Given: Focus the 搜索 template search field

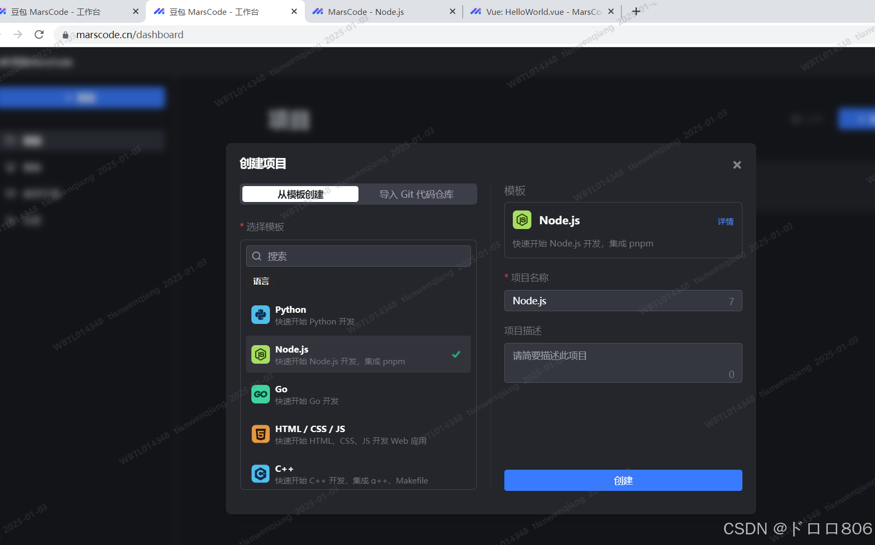Looking at the screenshot, I should point(358,256).
